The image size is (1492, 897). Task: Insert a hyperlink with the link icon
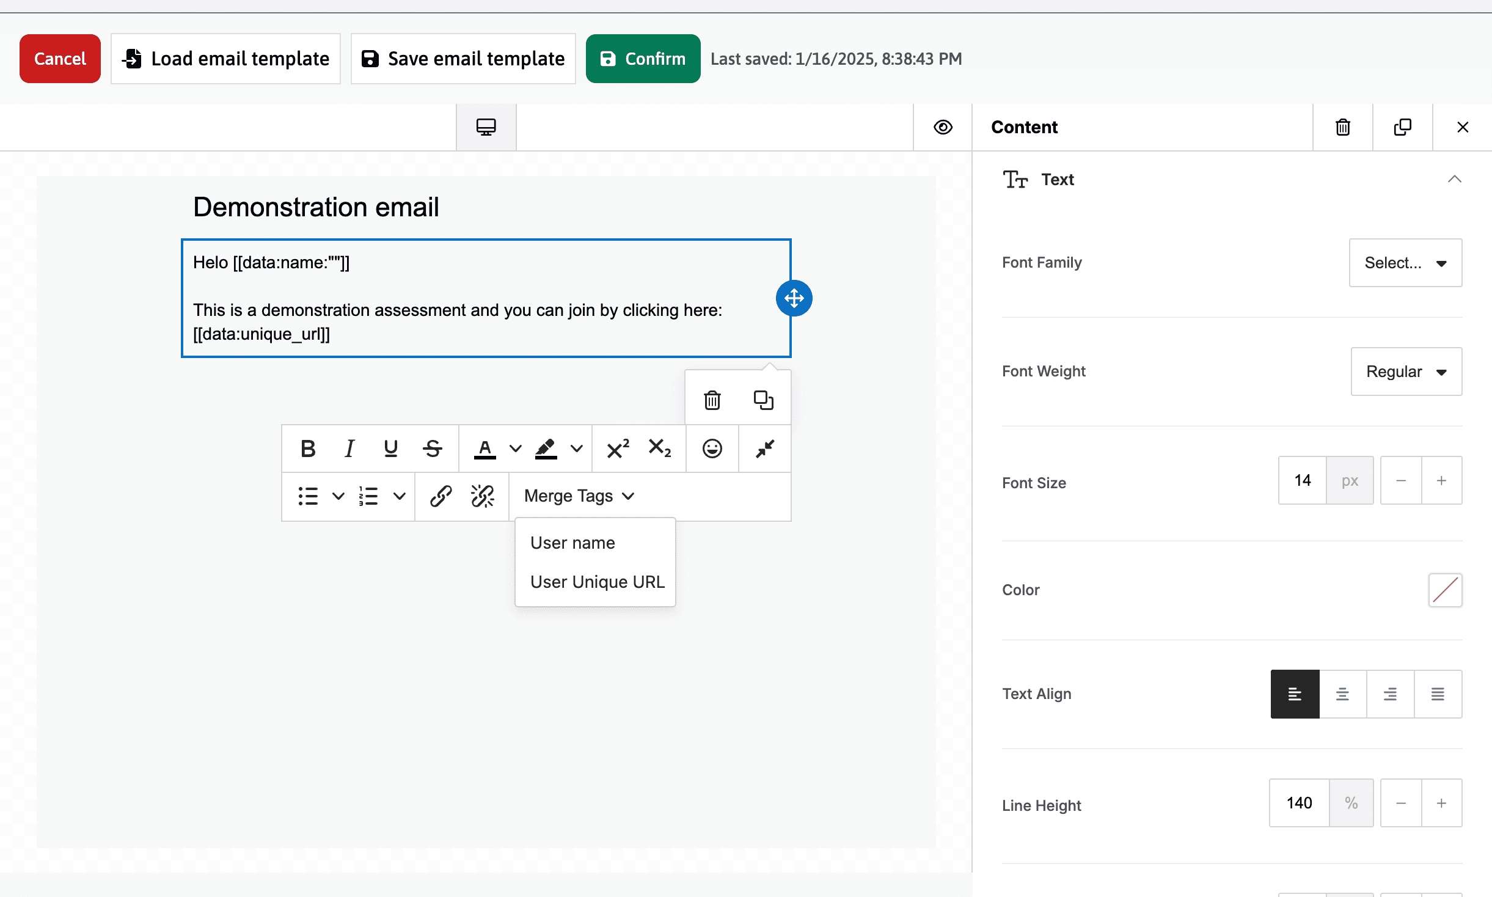pyautogui.click(x=441, y=496)
